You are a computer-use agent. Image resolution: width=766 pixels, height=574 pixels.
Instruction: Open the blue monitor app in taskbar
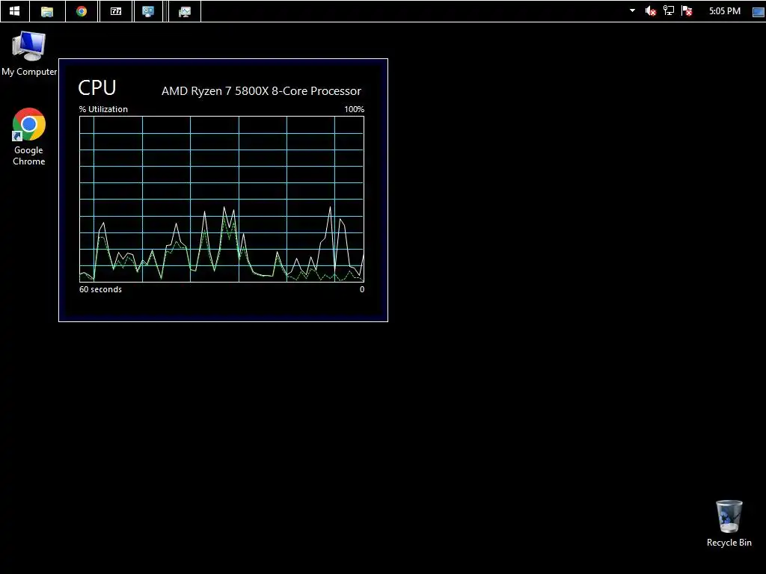tap(148, 10)
